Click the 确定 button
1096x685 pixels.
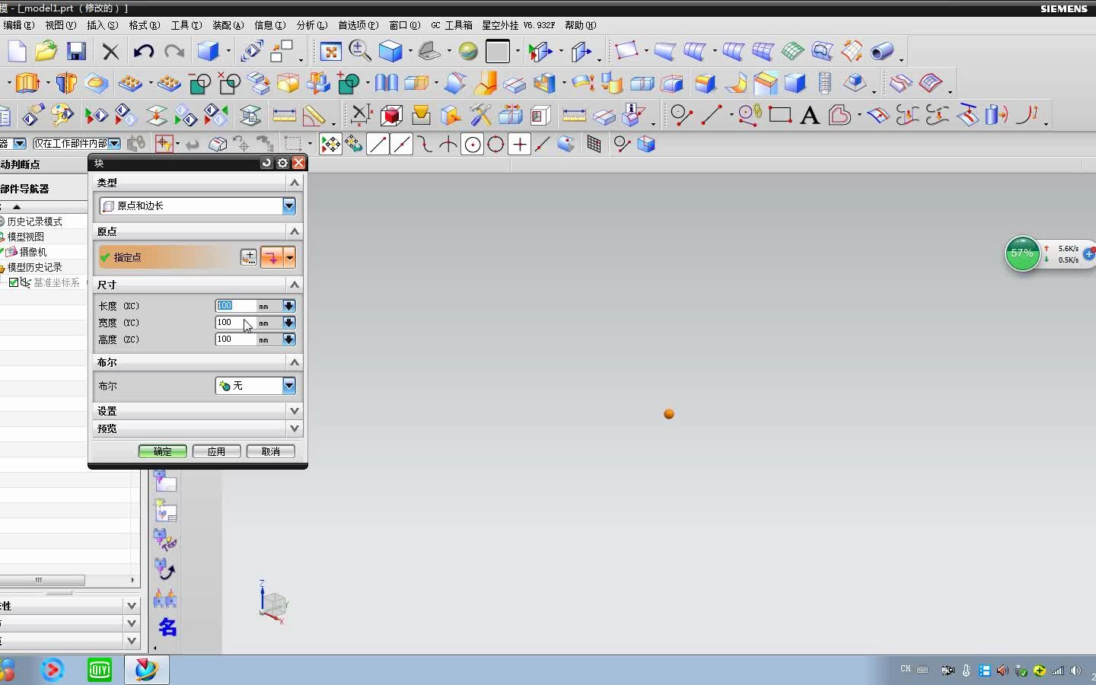(163, 451)
